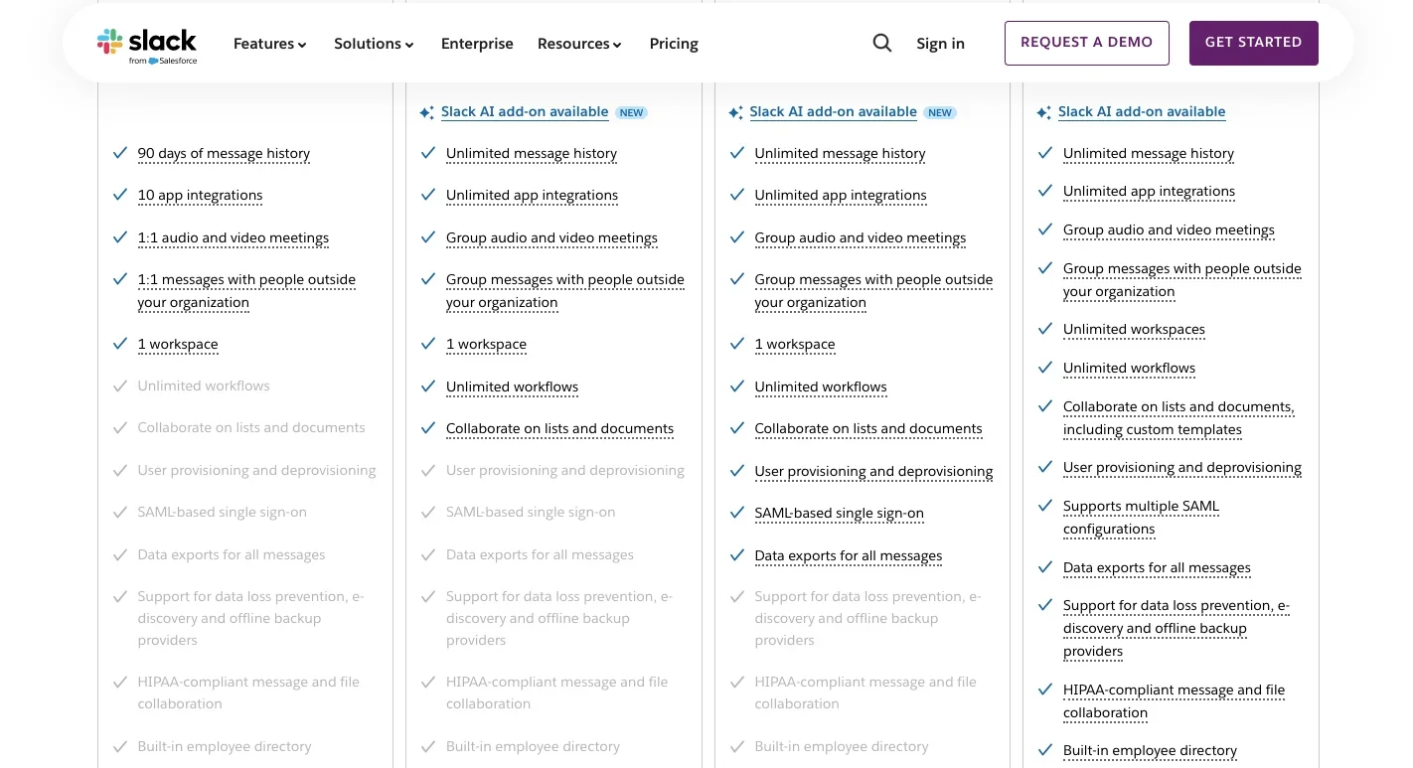The height and width of the screenshot is (768, 1413).
Task: Click the Sign in link
Action: coord(940,44)
